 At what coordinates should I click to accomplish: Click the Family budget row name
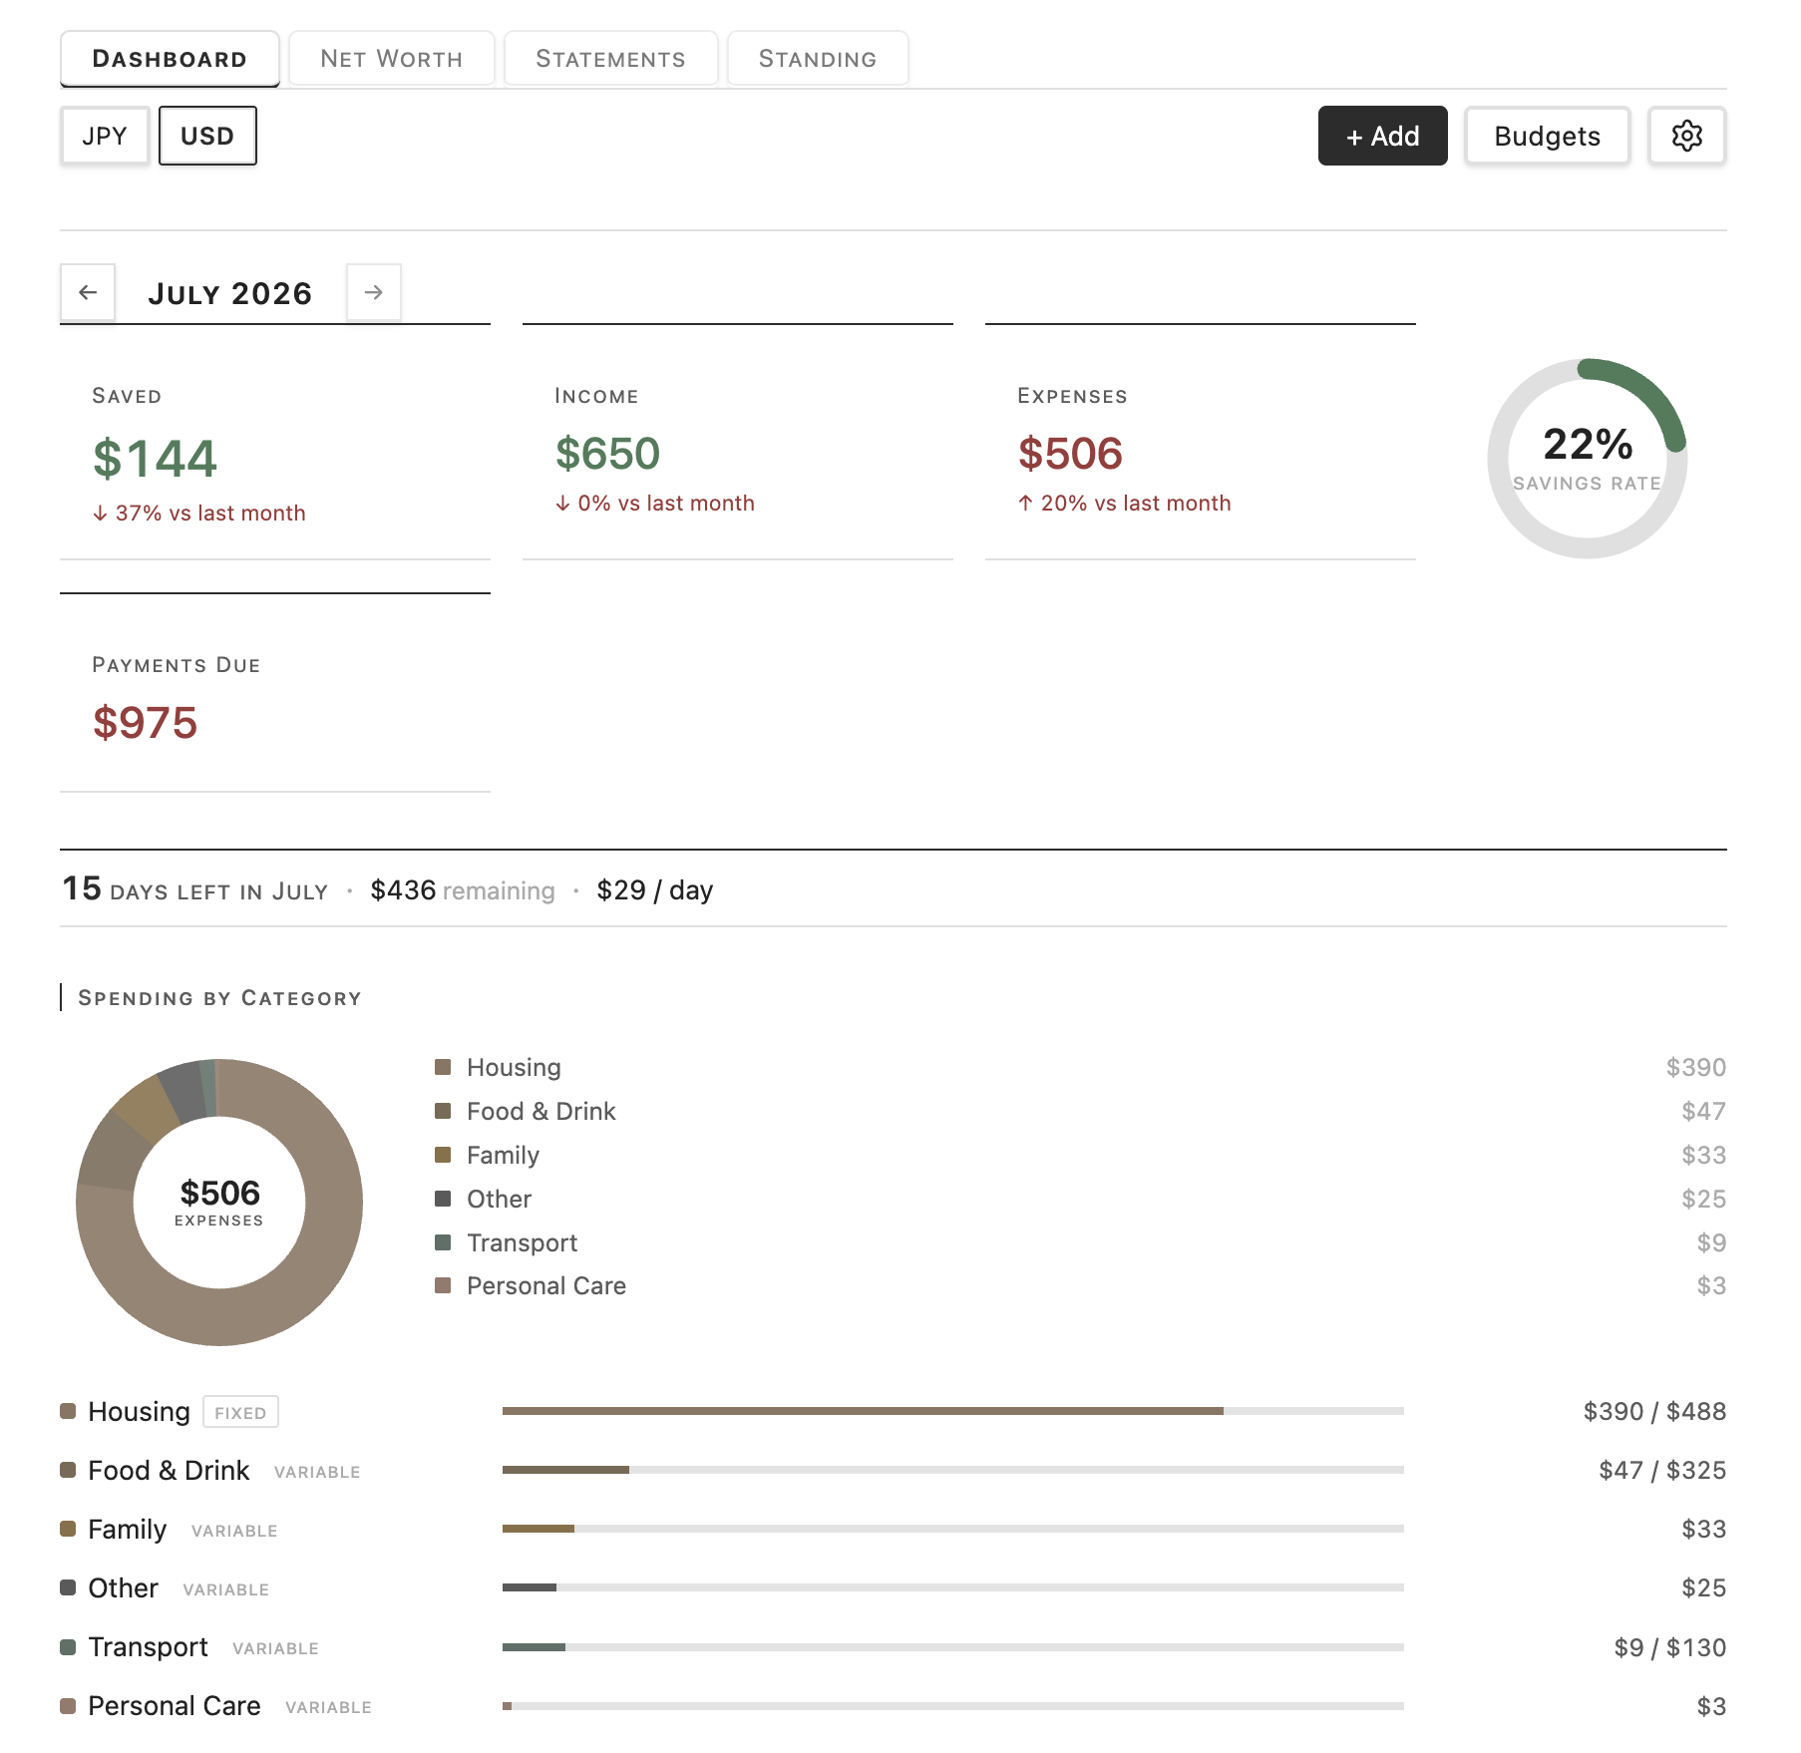click(x=127, y=1529)
